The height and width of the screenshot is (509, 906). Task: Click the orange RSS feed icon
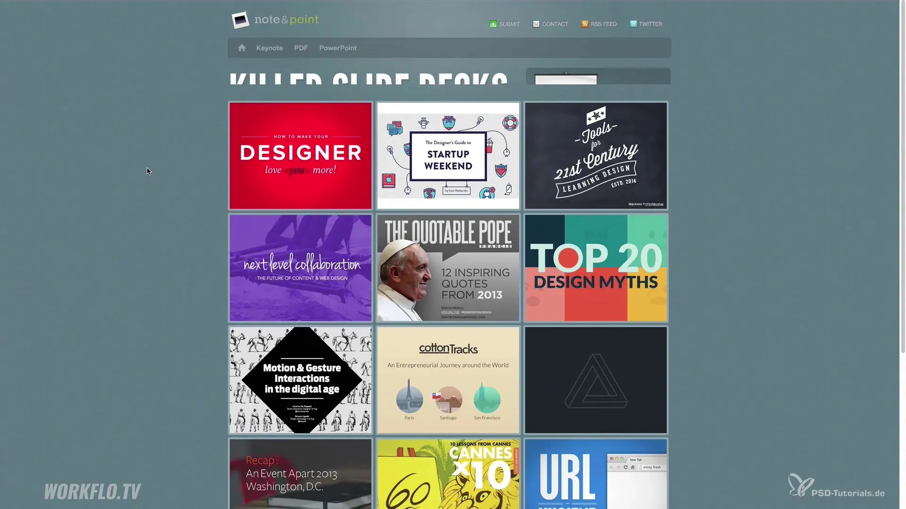pyautogui.click(x=585, y=24)
